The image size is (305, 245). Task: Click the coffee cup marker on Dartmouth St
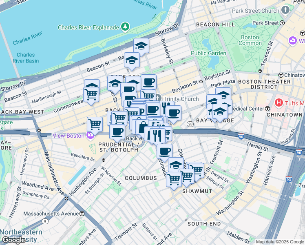164,152
